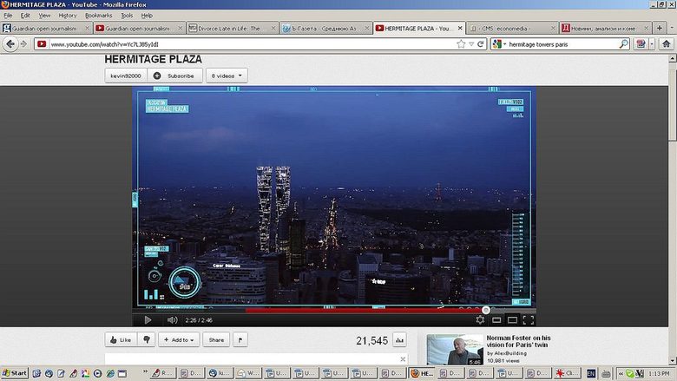Show hidden tray icons arrow
This screenshot has height=381, width=677.
pos(621,373)
